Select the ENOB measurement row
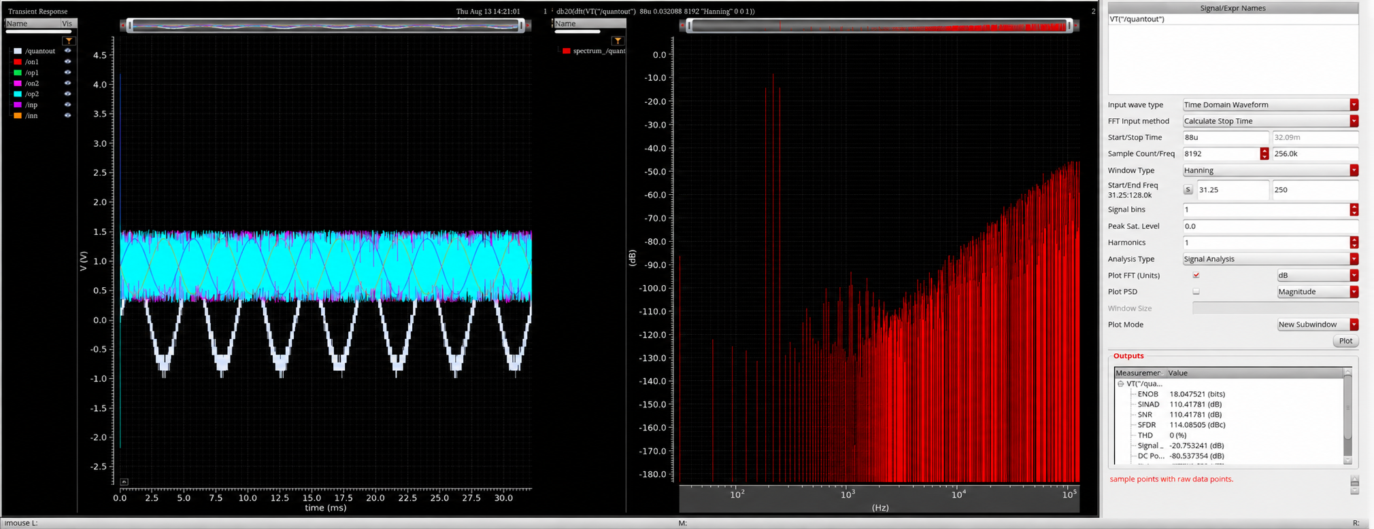The width and height of the screenshot is (1374, 529). pos(1230,394)
